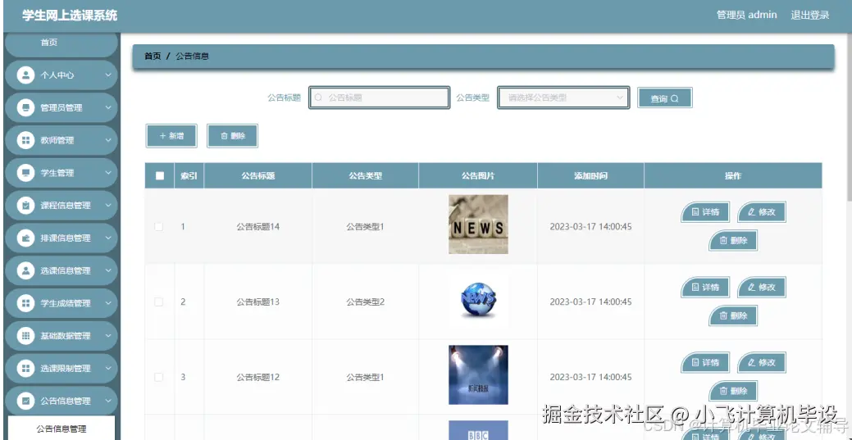852x440 pixels.
Task: Open 基础数据管理 menu label
Action: pos(66,336)
